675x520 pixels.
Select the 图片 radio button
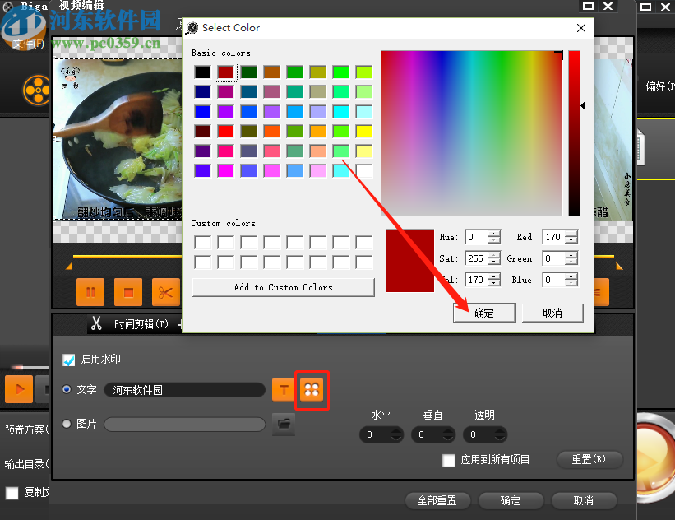[67, 424]
